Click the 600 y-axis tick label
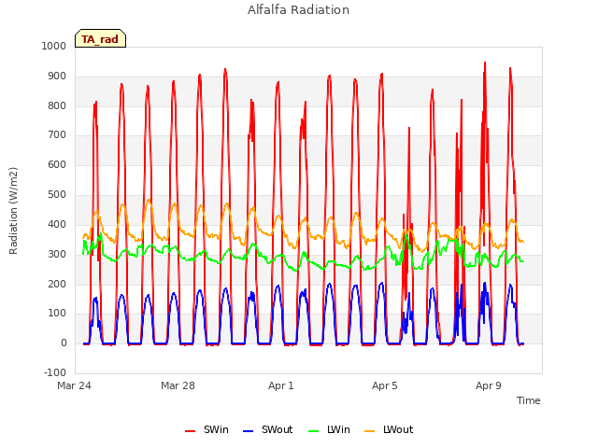The width and height of the screenshot is (598, 448). click(57, 164)
